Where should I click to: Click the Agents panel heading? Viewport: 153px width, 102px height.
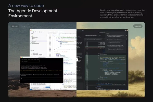click(108, 33)
